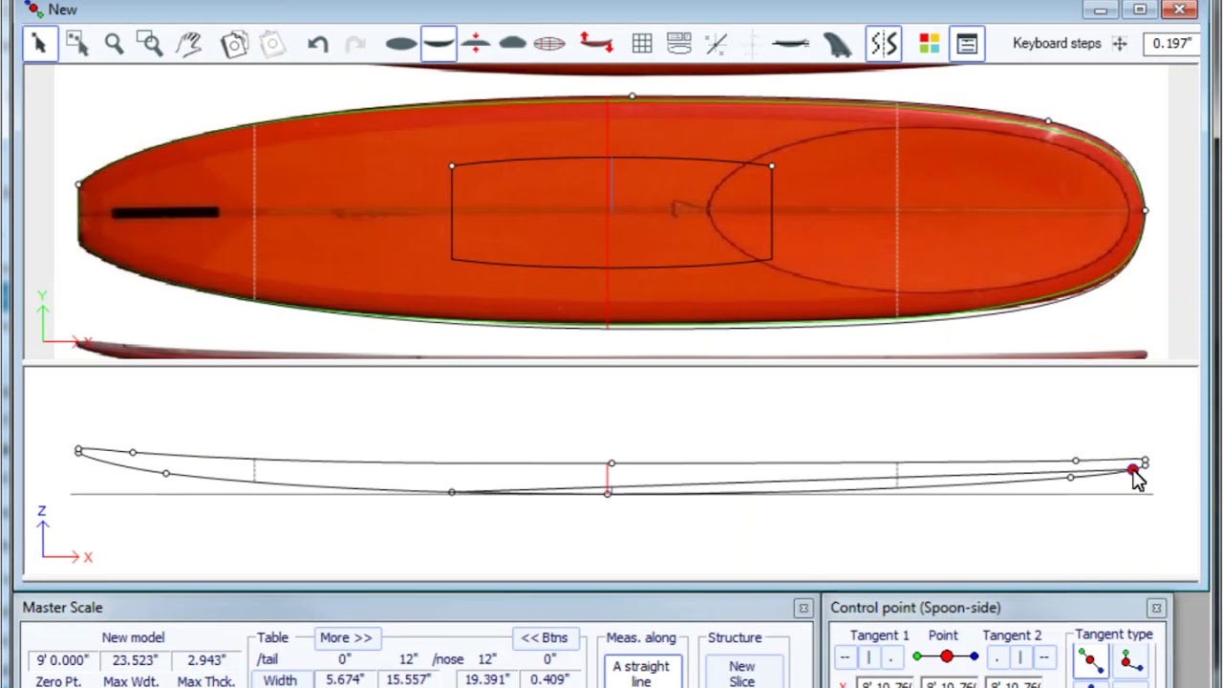Click the A straight line button

[641, 672]
